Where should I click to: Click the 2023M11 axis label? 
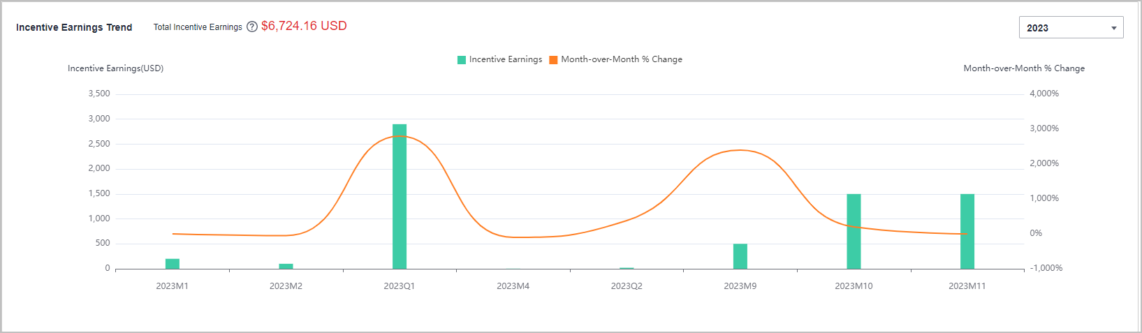(967, 286)
